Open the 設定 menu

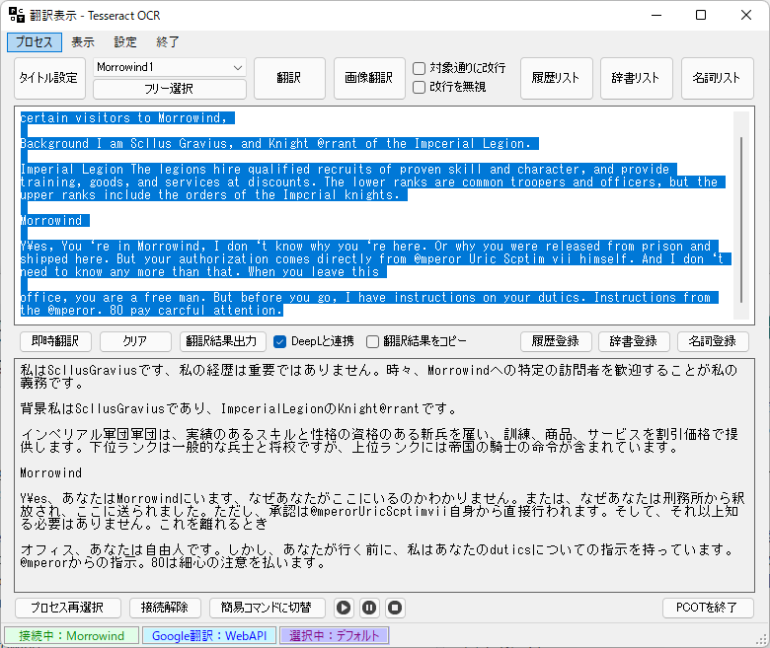tap(125, 42)
